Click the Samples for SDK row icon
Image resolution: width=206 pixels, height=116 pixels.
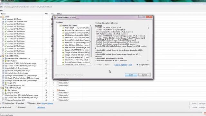[6, 93]
